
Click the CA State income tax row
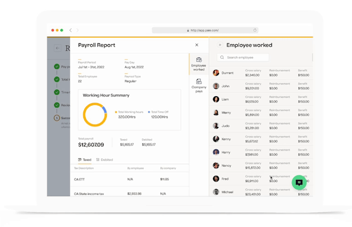point(130,192)
